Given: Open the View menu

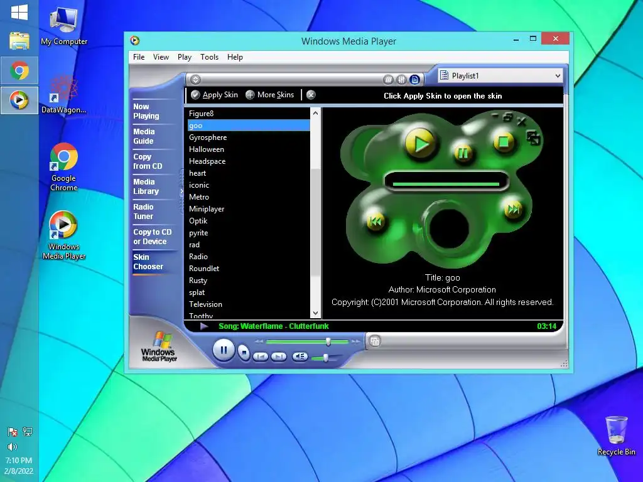Looking at the screenshot, I should point(161,57).
